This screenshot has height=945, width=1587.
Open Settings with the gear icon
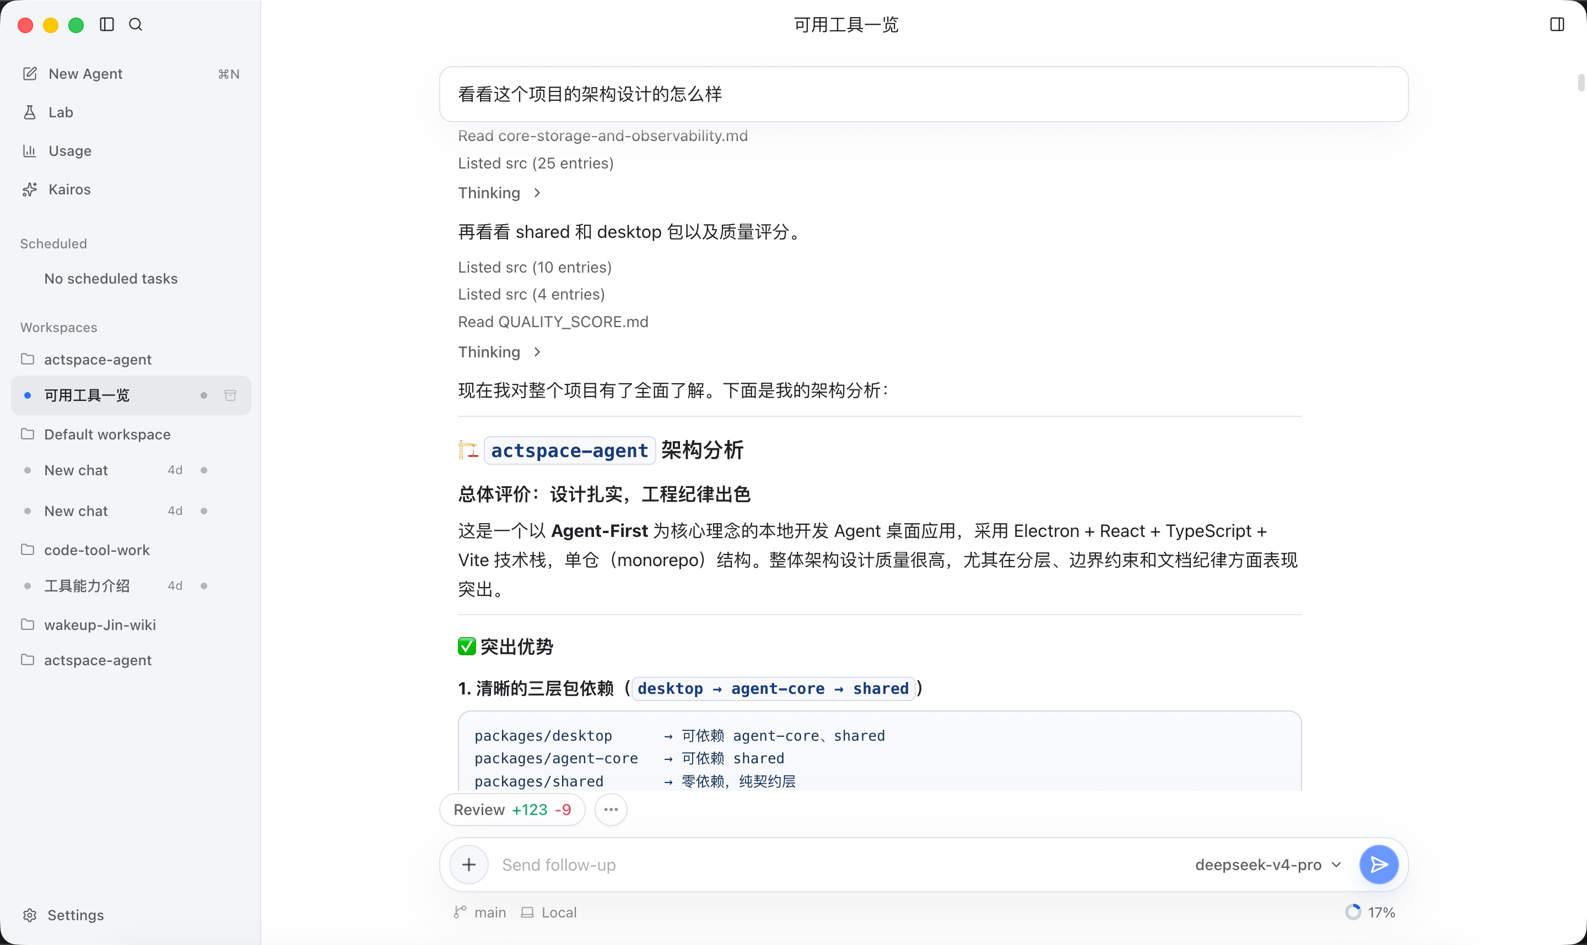click(x=29, y=915)
